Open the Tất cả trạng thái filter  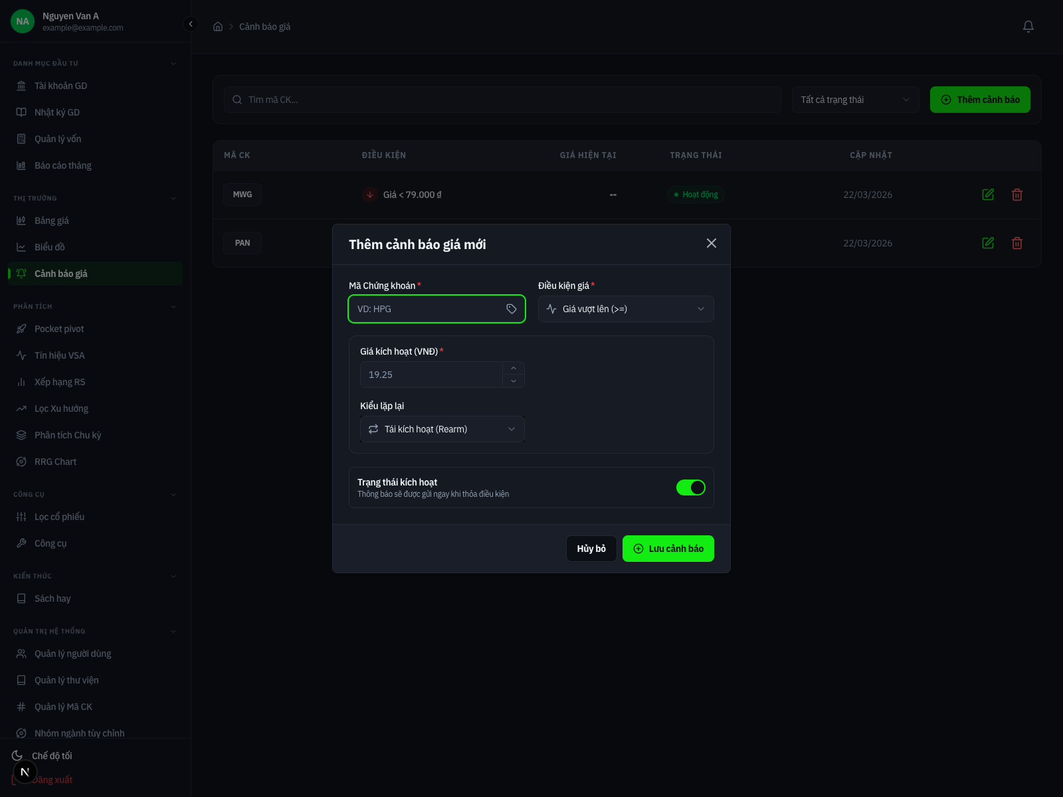point(854,100)
